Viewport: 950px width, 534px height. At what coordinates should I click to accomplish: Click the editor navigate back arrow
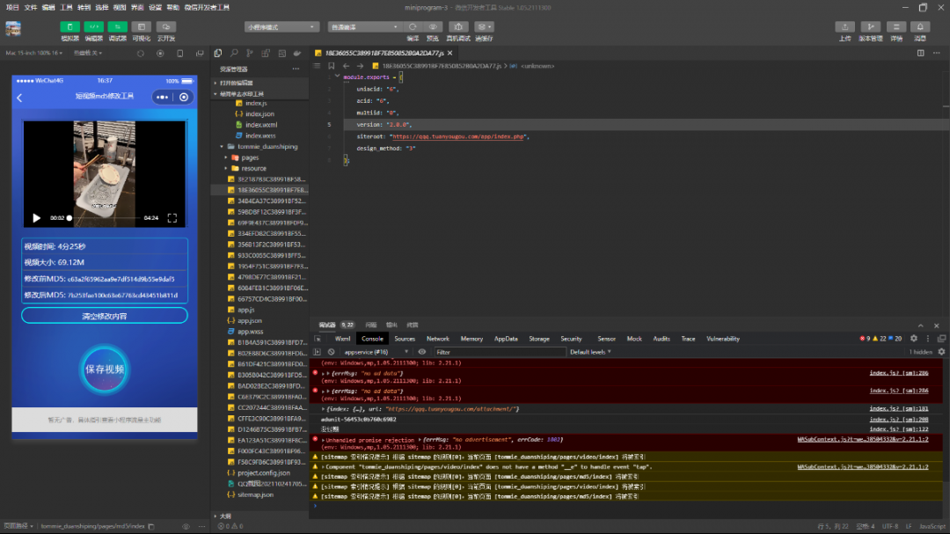(x=346, y=65)
